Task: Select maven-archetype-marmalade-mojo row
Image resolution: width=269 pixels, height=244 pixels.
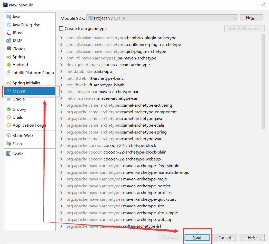Action: click(x=160, y=172)
